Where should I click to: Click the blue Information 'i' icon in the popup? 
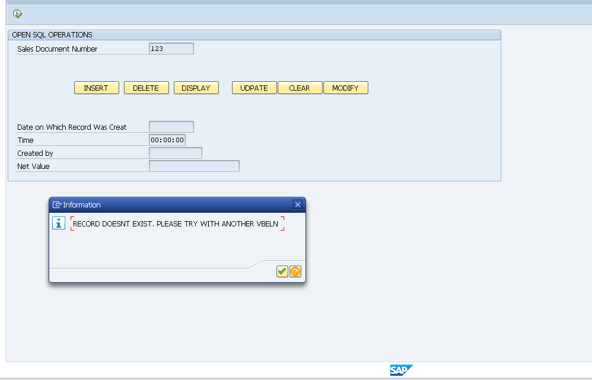pyautogui.click(x=58, y=223)
